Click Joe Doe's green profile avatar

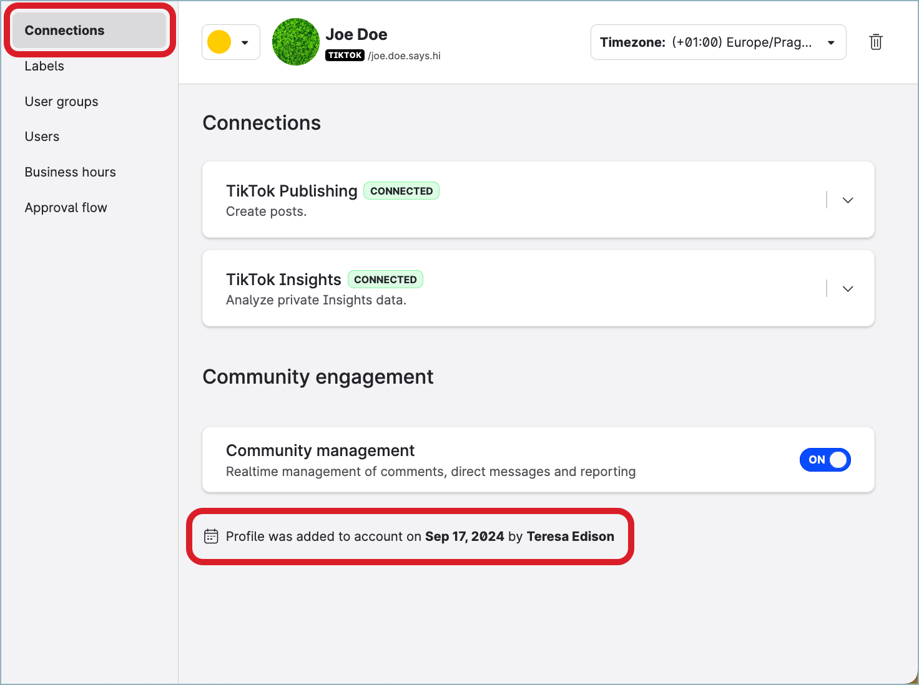[296, 42]
